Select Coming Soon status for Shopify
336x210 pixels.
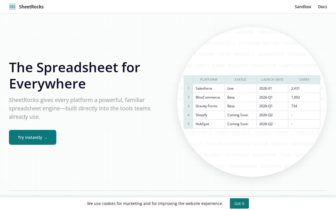[x=241, y=115]
